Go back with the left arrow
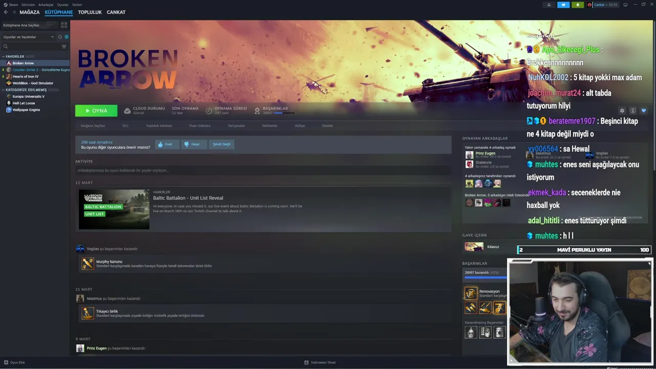Viewport: 656px width, 369px height. [x=6, y=12]
